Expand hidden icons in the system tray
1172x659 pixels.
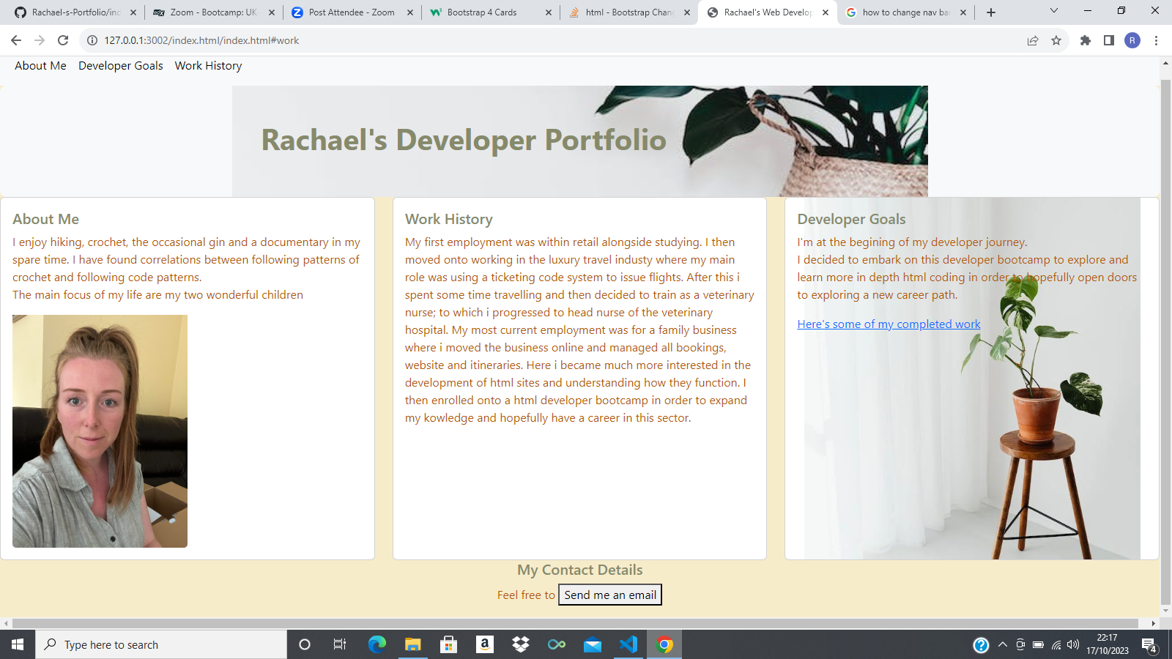[1003, 645]
